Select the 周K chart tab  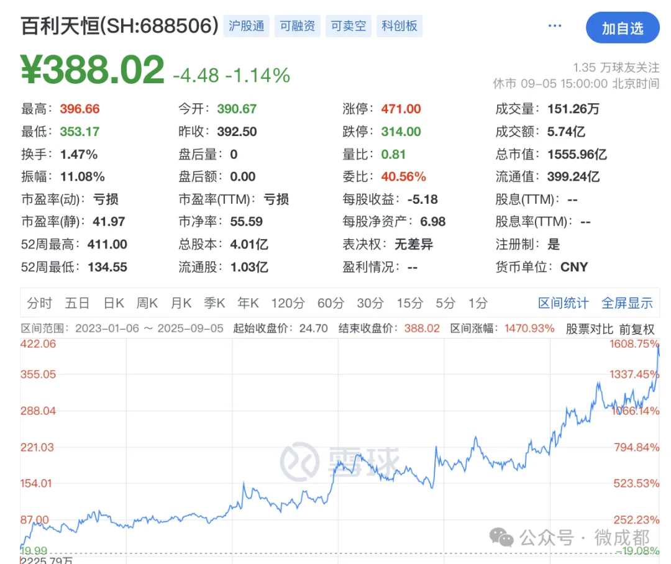coord(147,303)
